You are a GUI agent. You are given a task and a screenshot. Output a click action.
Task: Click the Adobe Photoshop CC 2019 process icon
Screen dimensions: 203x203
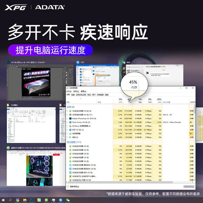click(x=70, y=119)
